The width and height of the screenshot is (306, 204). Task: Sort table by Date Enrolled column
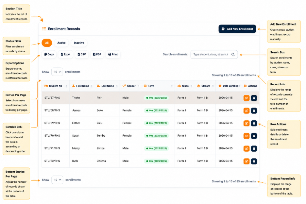click(229, 86)
